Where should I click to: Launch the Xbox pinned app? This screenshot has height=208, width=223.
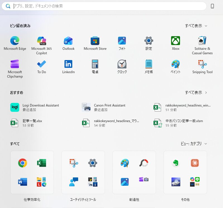tap(176, 43)
